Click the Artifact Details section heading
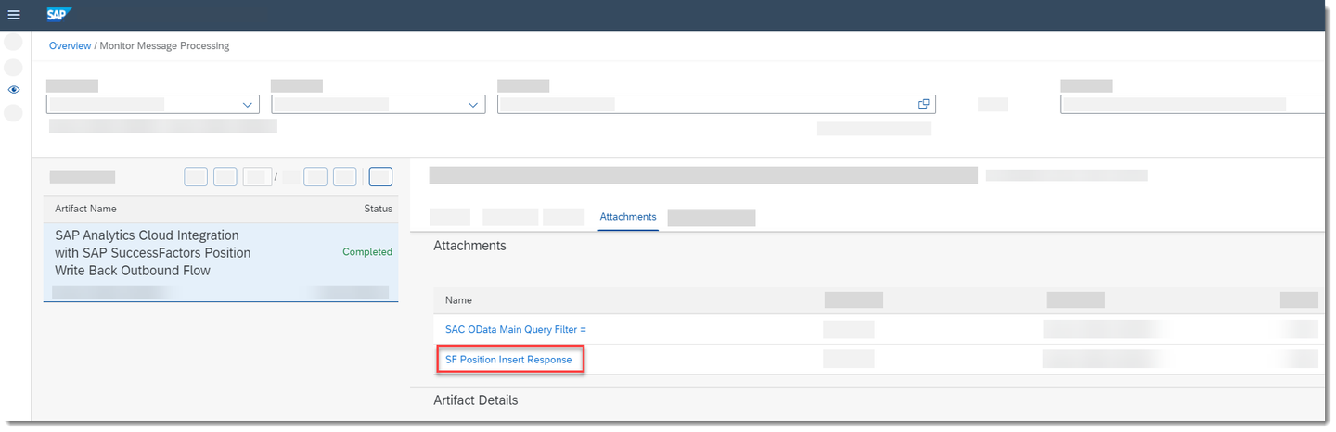 (476, 400)
